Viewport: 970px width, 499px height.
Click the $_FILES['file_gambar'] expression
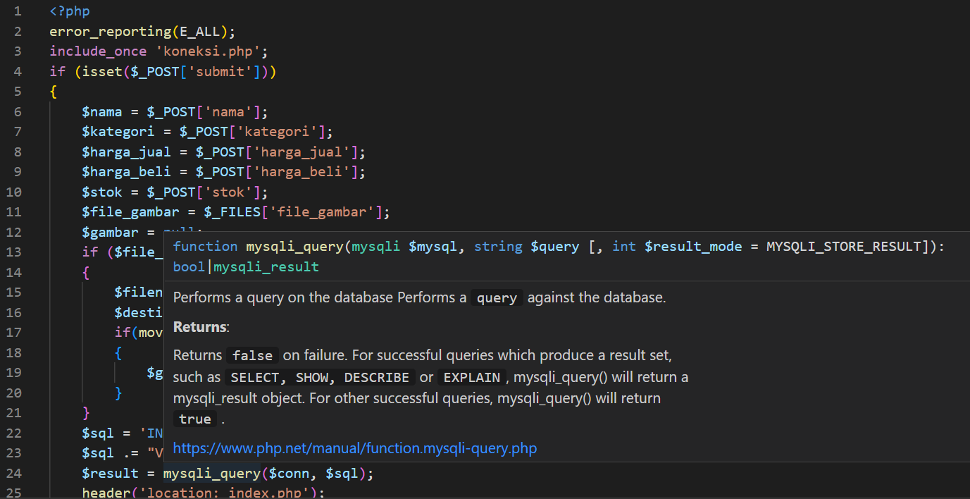(x=294, y=211)
